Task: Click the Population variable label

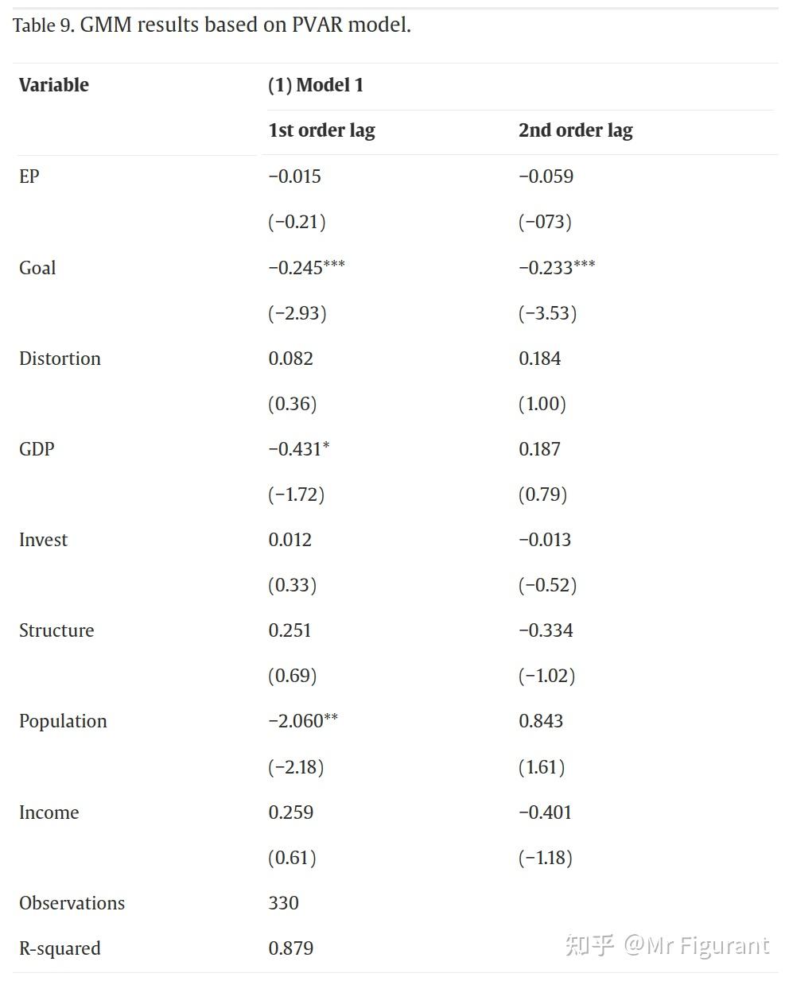Action: click(63, 721)
